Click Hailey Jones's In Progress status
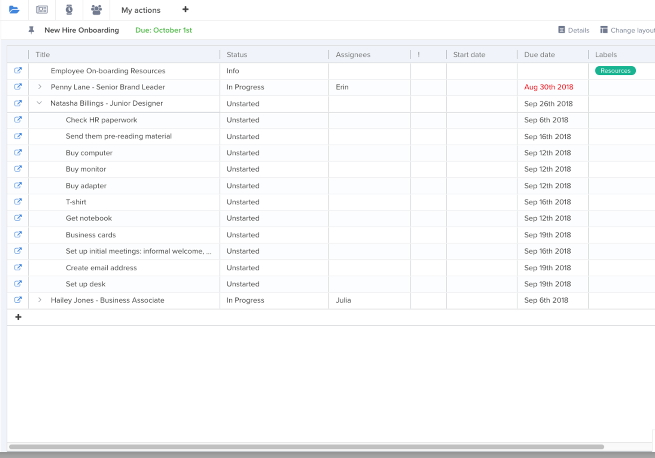This screenshot has width=655, height=458. (x=245, y=300)
